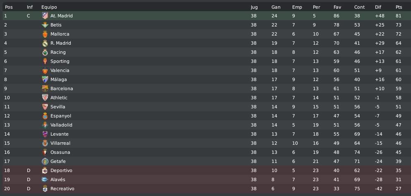Click the Deportivo club badge
This screenshot has height=196, width=411.
click(45, 171)
